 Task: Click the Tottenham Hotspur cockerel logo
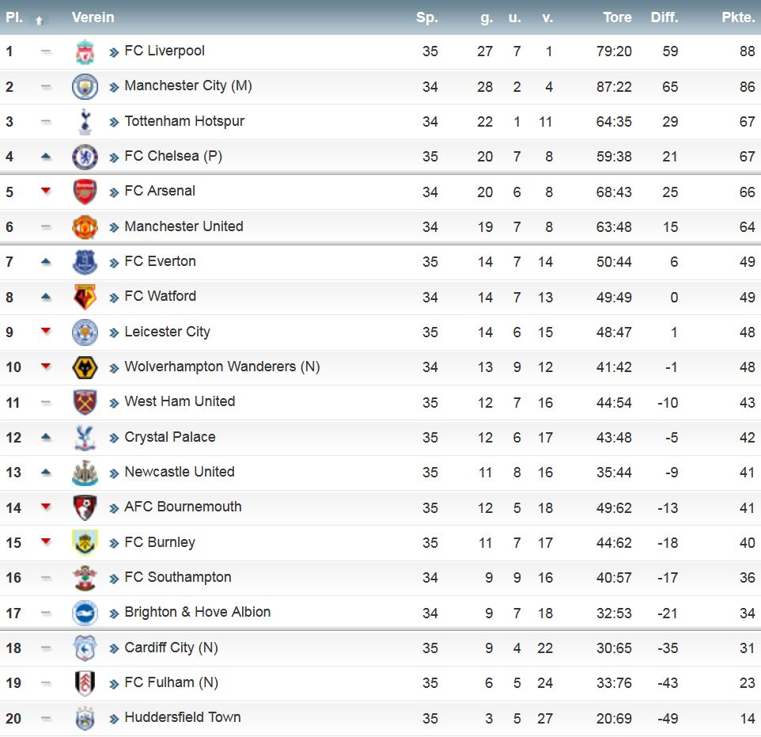(85, 121)
